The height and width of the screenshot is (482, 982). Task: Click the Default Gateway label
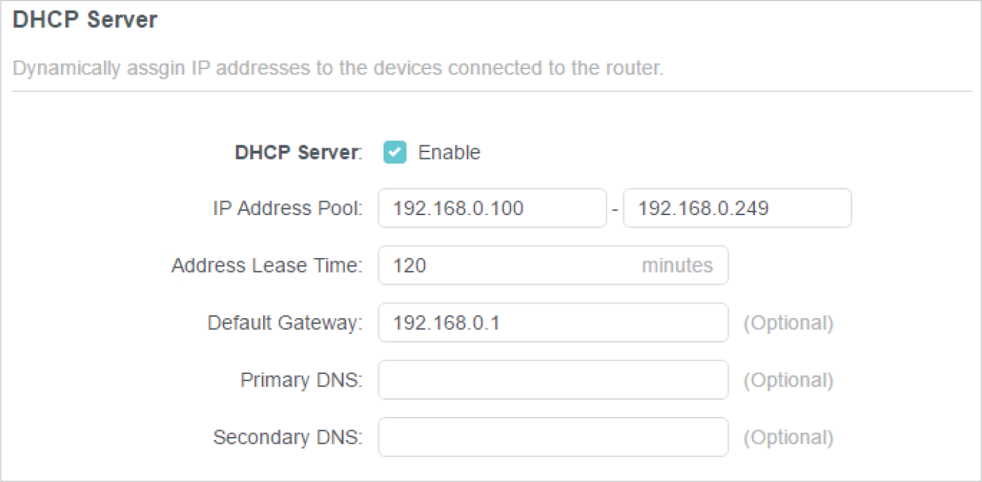tap(285, 323)
